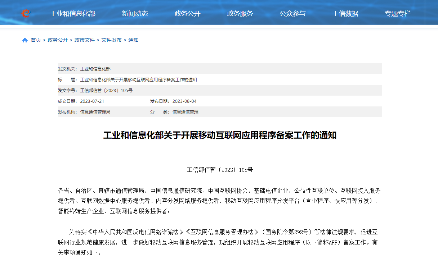Click the 发文机关 value in the info table
Viewport: 438px width, 261px height.
[x=95, y=69]
